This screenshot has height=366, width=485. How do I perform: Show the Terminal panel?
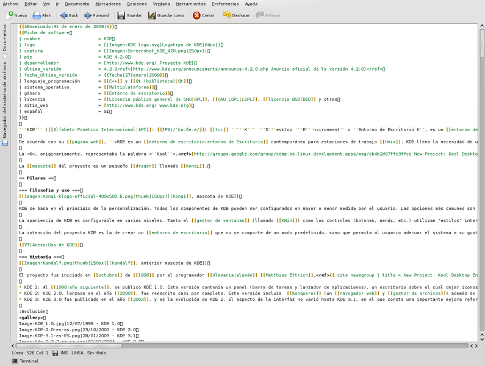pyautogui.click(x=24, y=361)
